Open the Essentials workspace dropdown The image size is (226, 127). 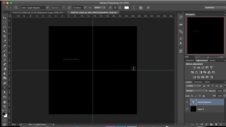coord(215,7)
